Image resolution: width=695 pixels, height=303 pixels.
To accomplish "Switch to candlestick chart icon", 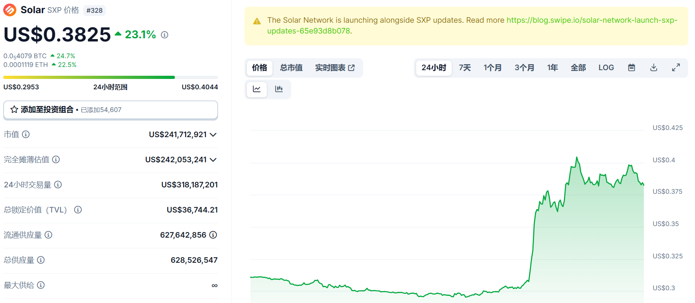I will click(x=279, y=89).
